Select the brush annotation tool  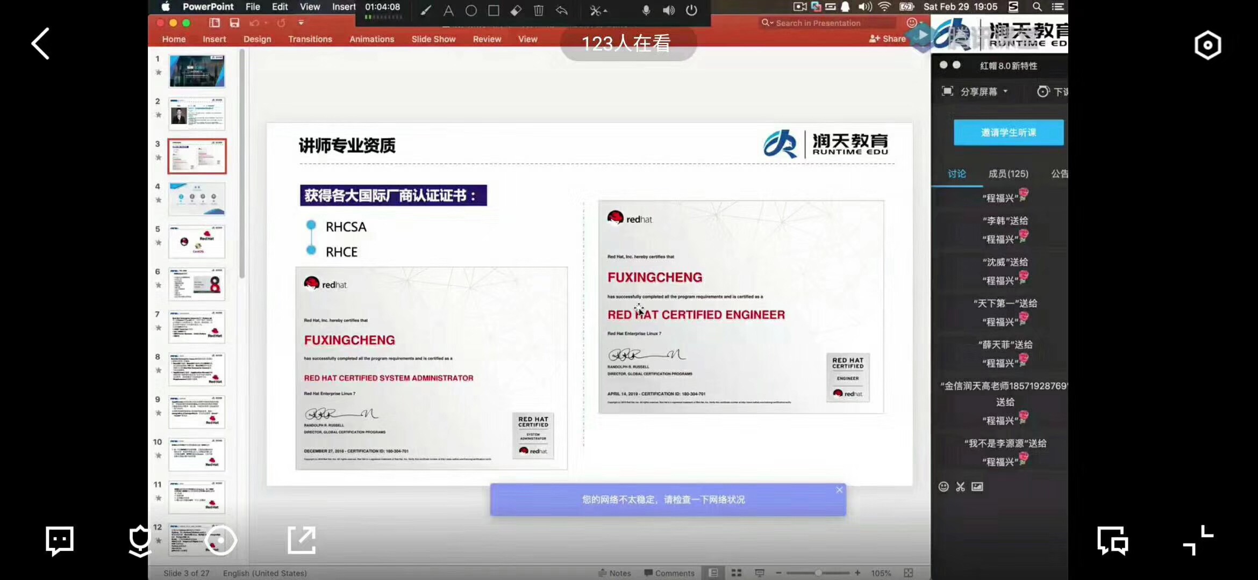pyautogui.click(x=425, y=10)
